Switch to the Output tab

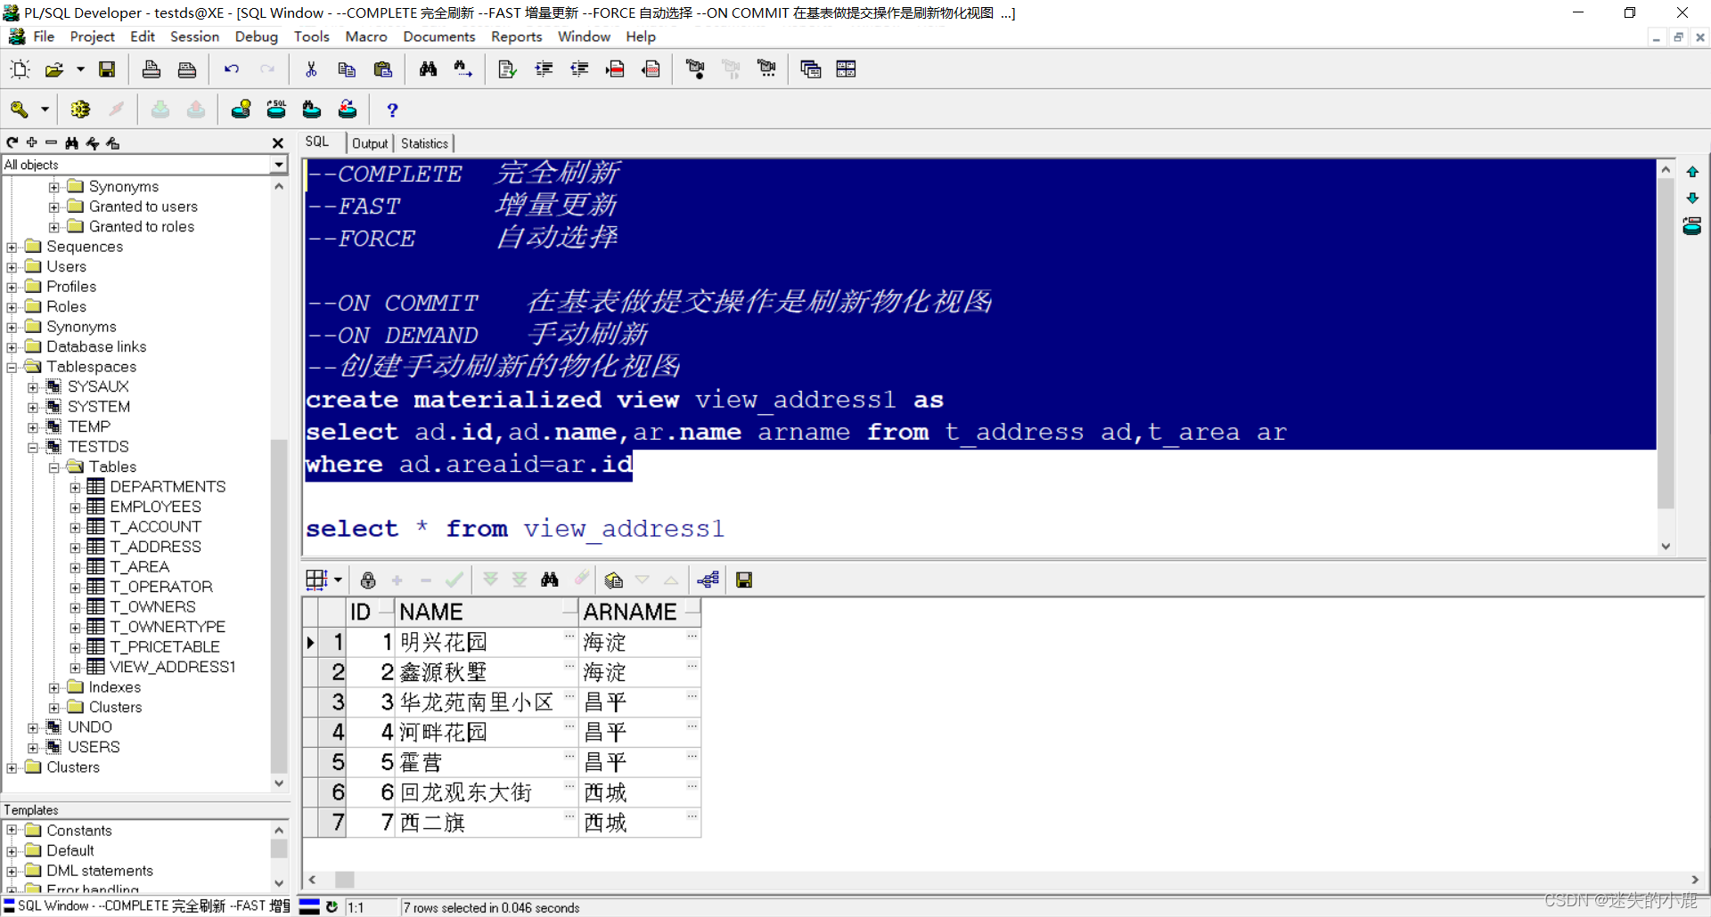point(370,143)
